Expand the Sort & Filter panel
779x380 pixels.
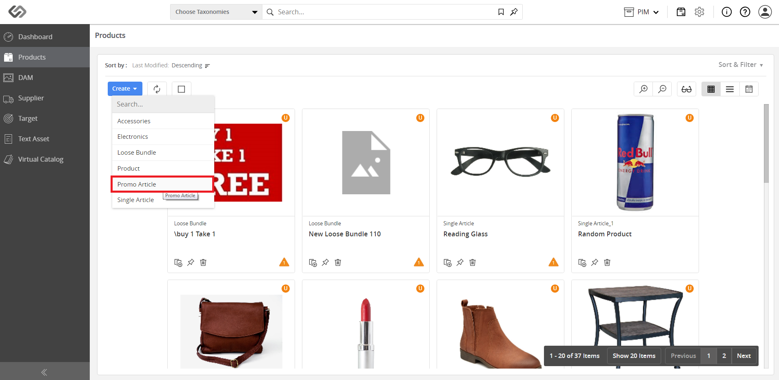[741, 65]
